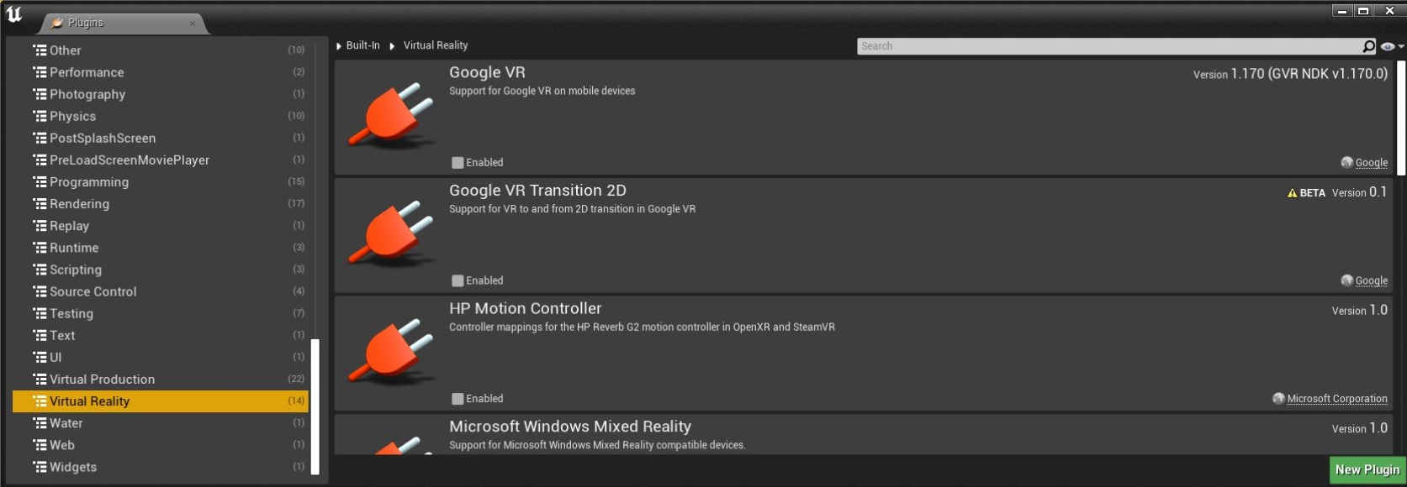The image size is (1407, 487).
Task: Select the Virtual Production category
Action: point(102,380)
